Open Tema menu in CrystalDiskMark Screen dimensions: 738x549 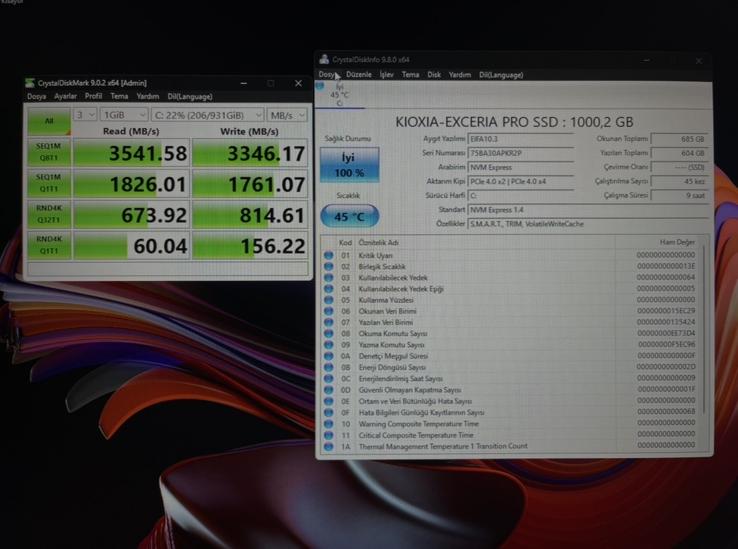(119, 96)
